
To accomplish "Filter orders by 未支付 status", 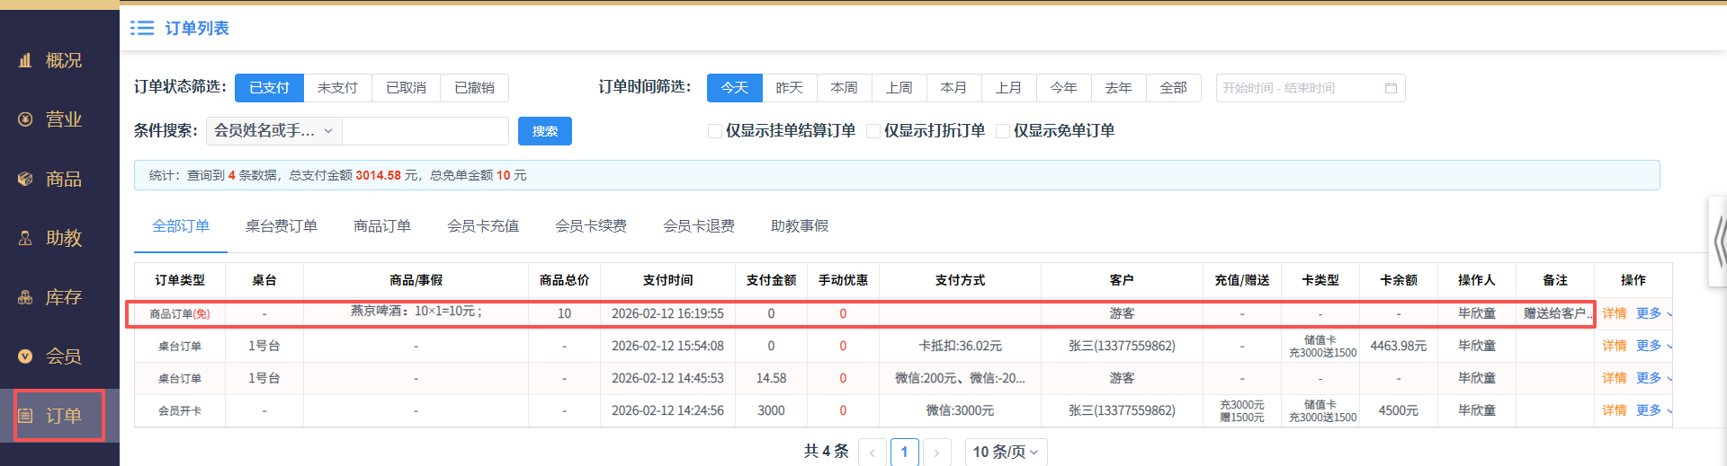I will pyautogui.click(x=337, y=88).
